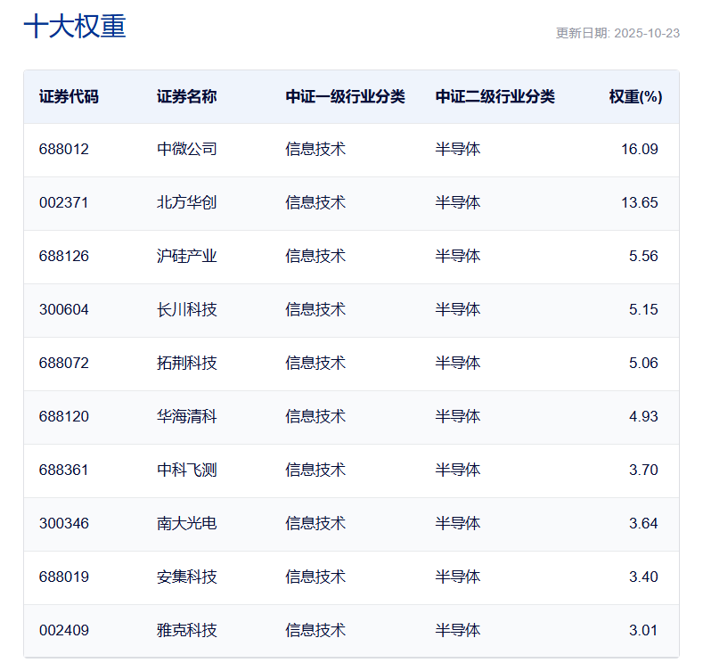Select the stock name 北方华创
The width and height of the screenshot is (703, 671).
click(187, 203)
